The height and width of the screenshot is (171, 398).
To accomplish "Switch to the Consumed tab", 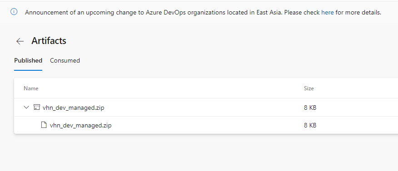I will pos(65,60).
